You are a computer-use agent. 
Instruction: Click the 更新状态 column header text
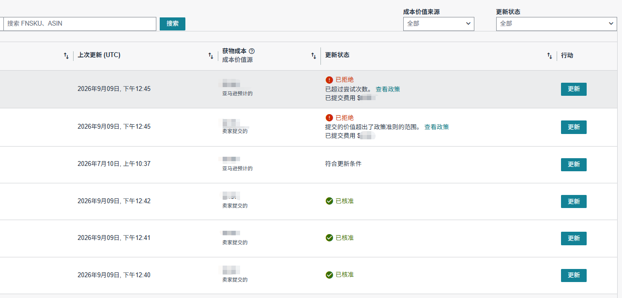point(337,55)
